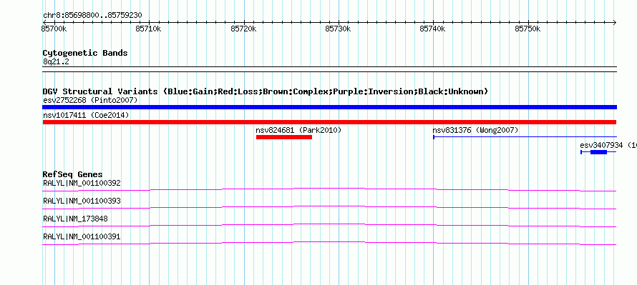
Task: Open the esv3407934 variant label
Action: click(x=608, y=145)
